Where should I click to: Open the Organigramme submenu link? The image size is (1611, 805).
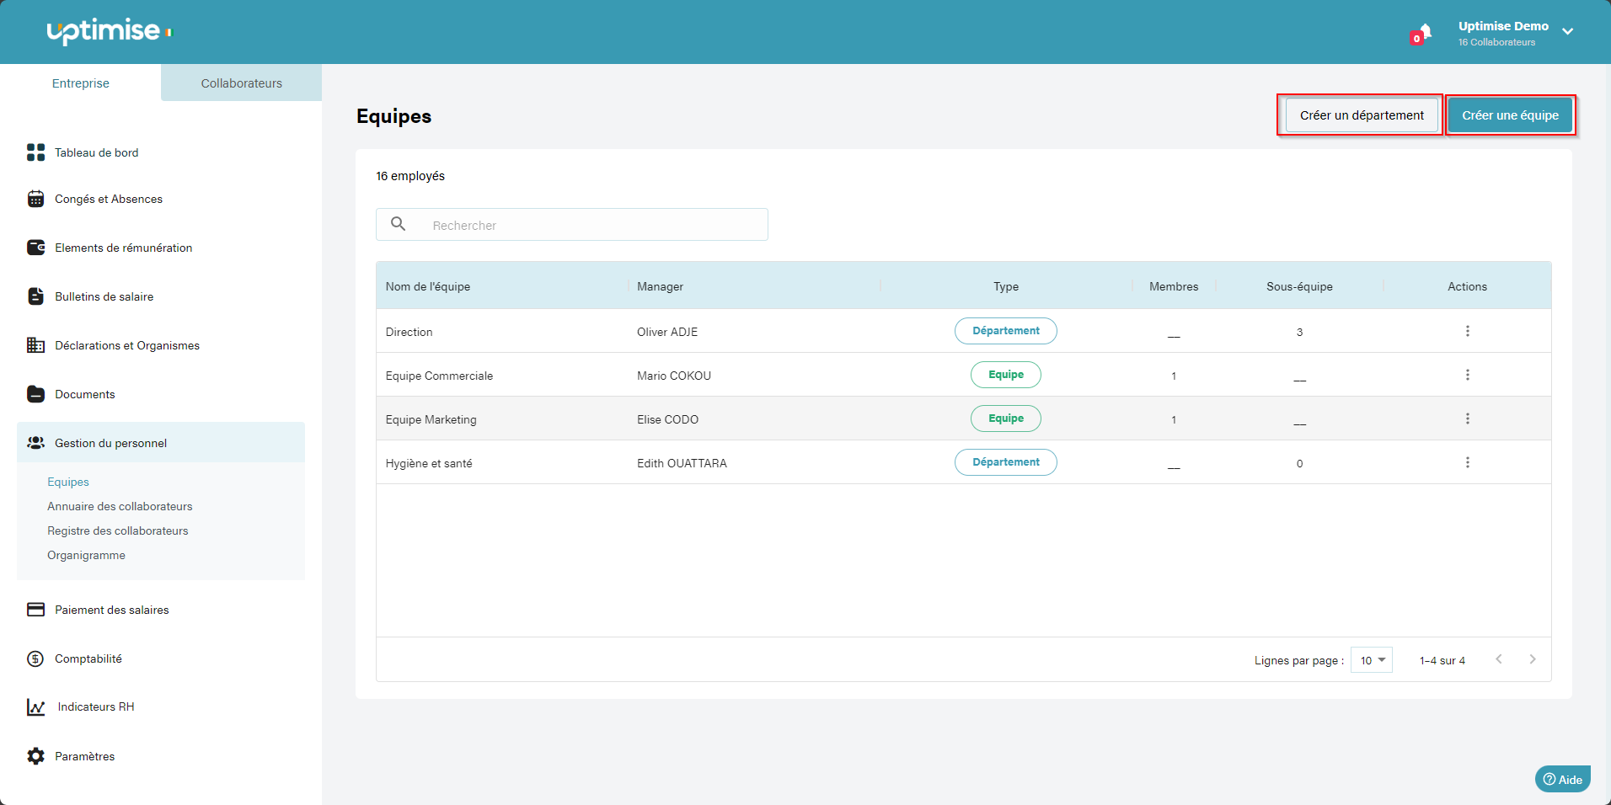click(x=86, y=555)
